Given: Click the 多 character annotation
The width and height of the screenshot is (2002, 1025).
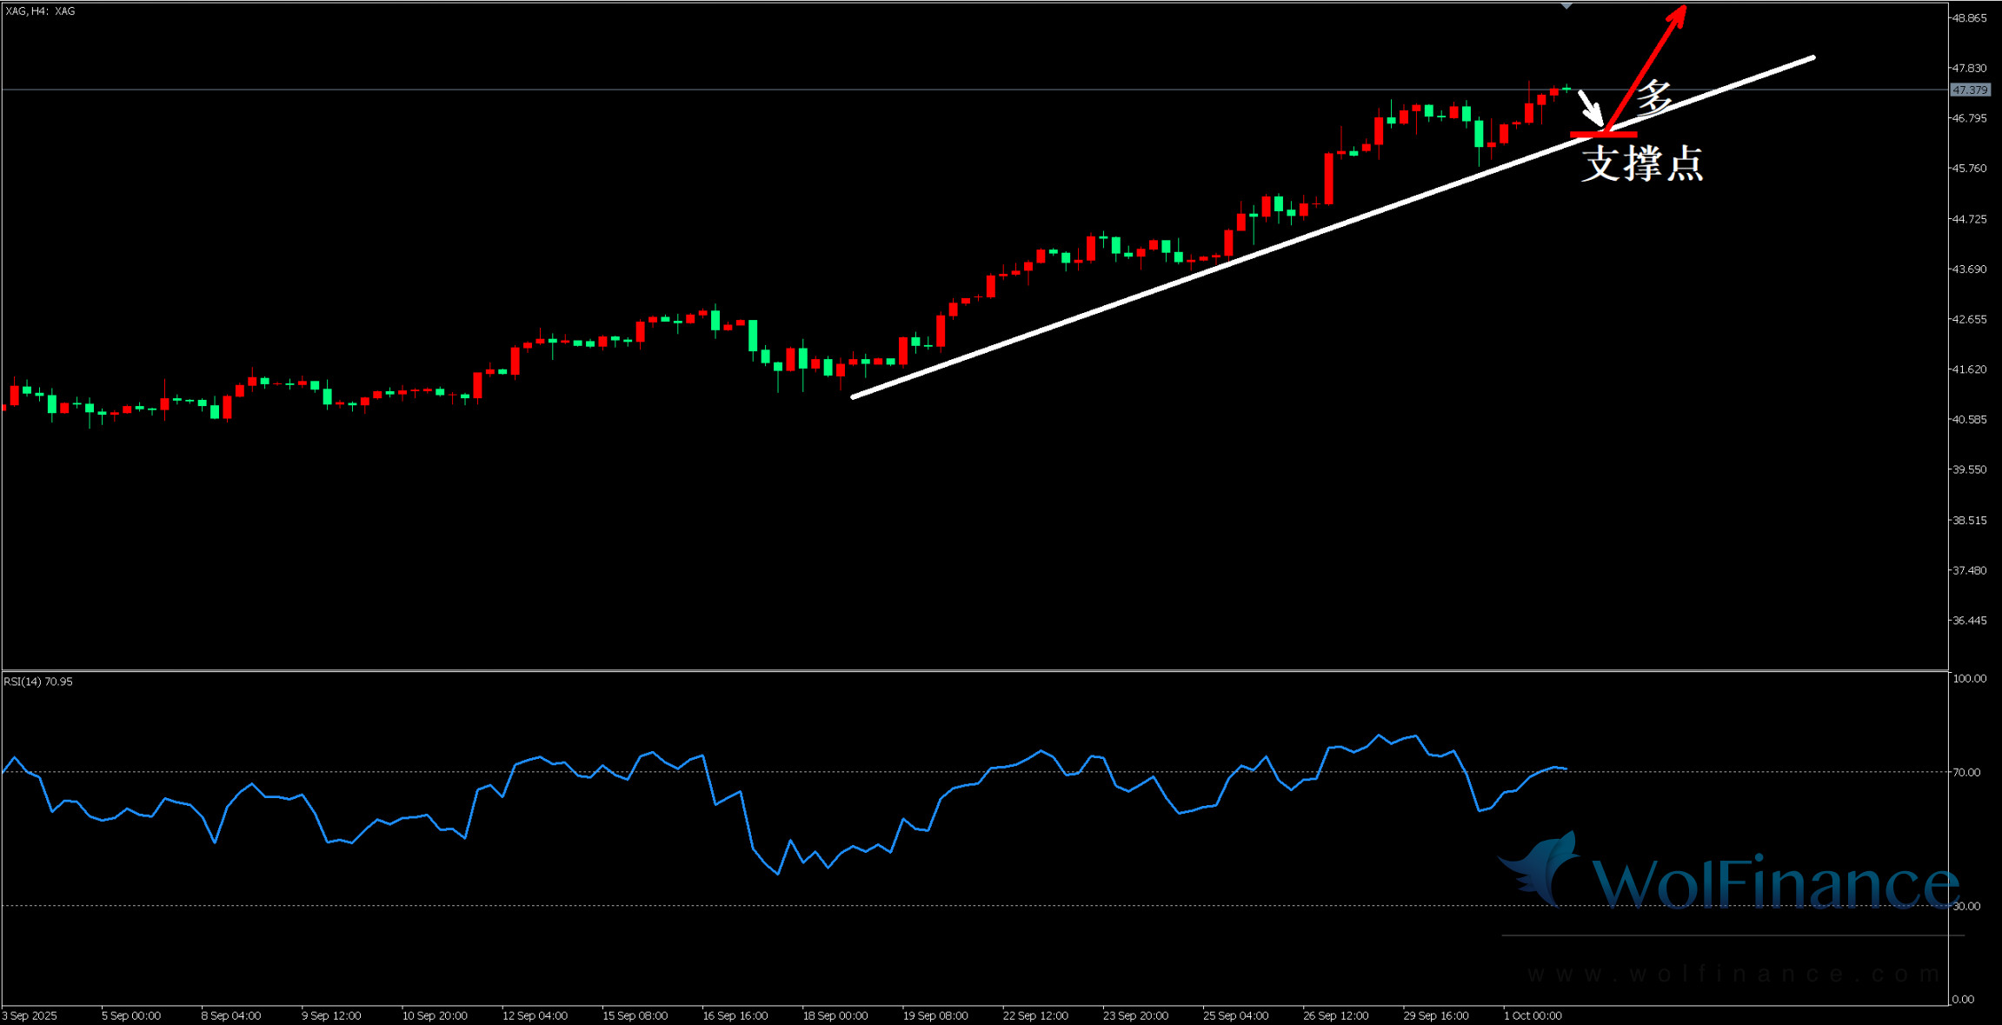Looking at the screenshot, I should [x=1653, y=97].
